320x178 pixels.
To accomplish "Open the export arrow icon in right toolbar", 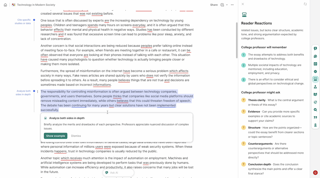I will click(315, 64).
